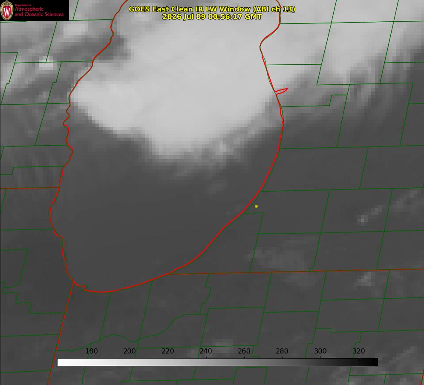The height and width of the screenshot is (385, 424).
Task: Click the 220 tick label on colorbar
Action: (x=167, y=351)
